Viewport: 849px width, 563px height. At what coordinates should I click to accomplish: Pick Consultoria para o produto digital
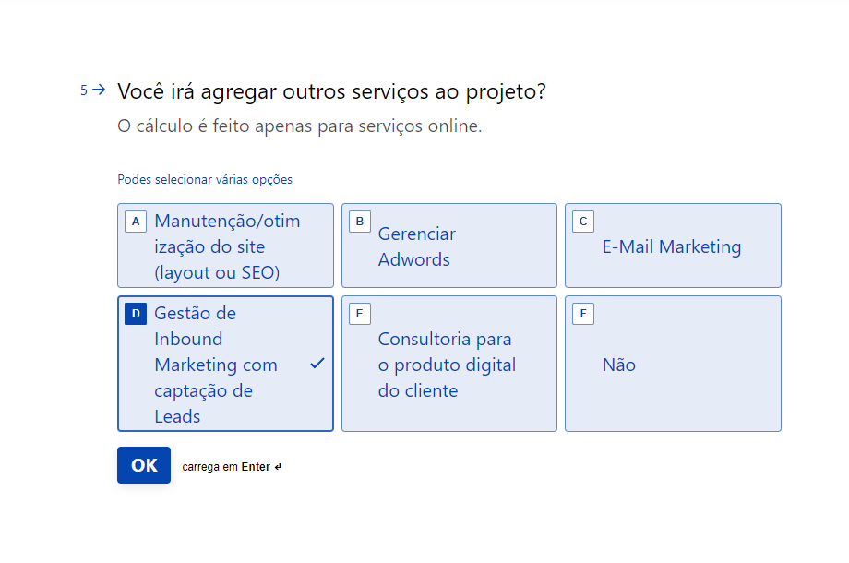tap(448, 364)
